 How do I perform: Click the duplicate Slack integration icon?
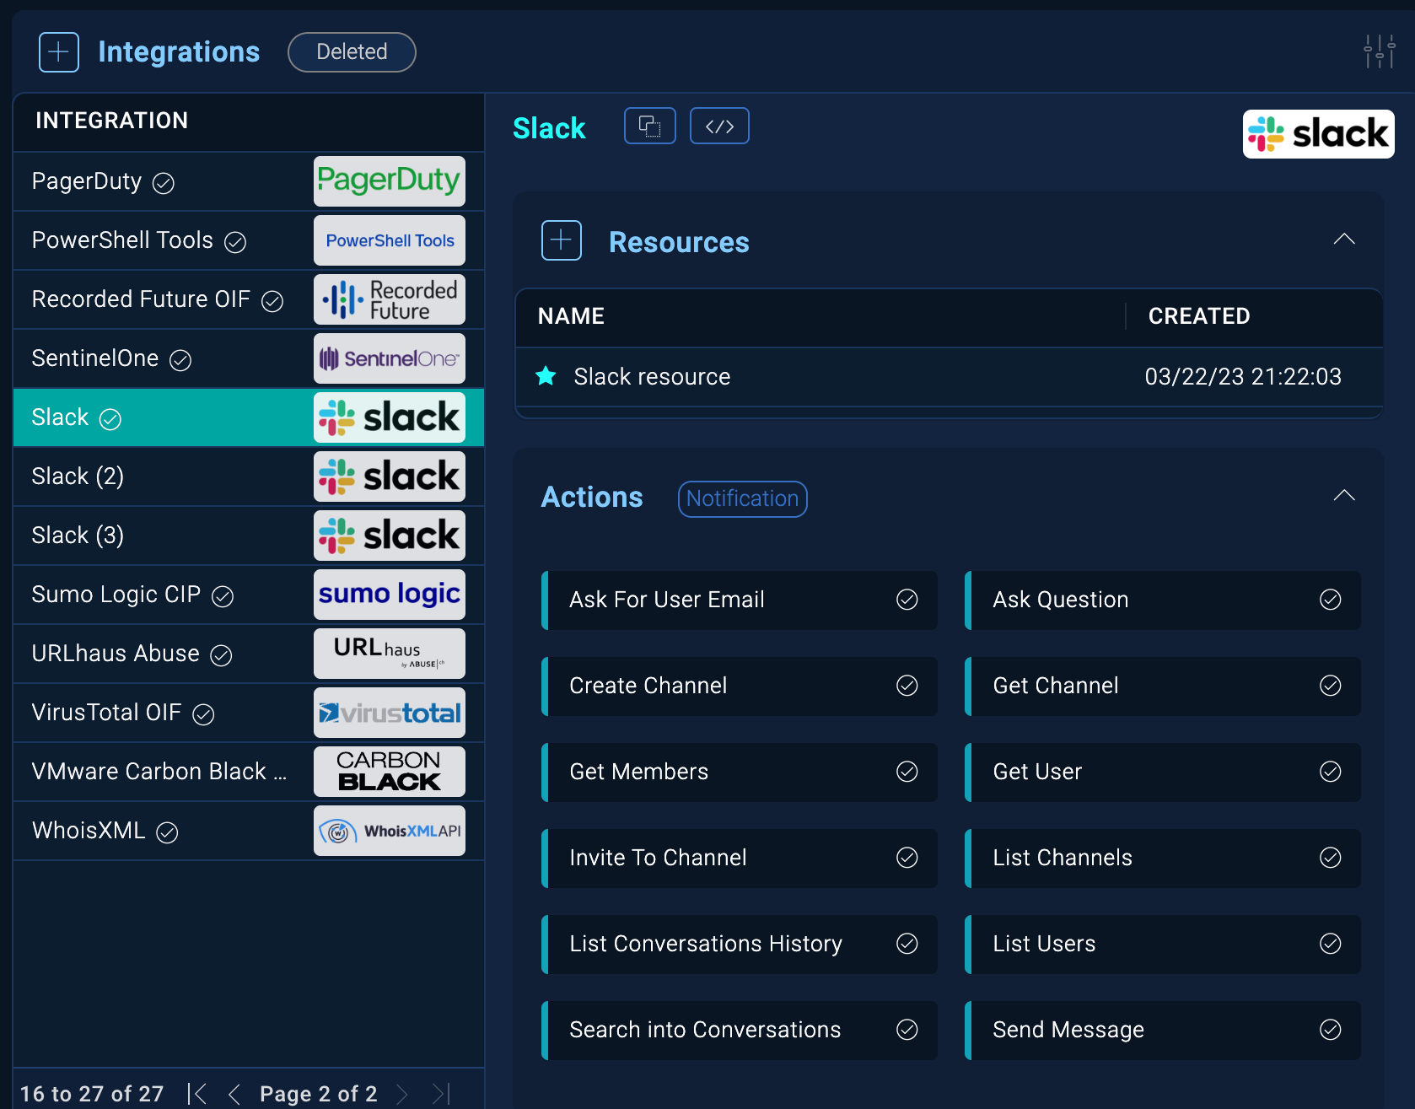pos(649,127)
